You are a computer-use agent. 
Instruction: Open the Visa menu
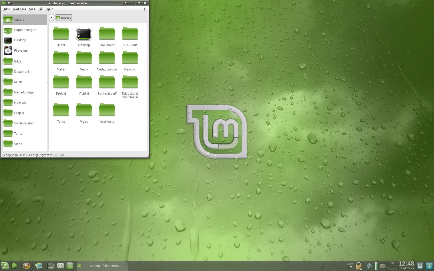click(x=32, y=9)
